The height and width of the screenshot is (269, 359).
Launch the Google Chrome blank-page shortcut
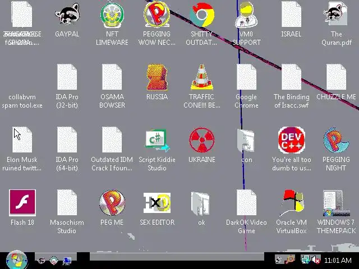click(x=246, y=77)
